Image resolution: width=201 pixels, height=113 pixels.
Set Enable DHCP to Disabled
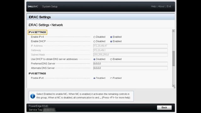[94, 41]
